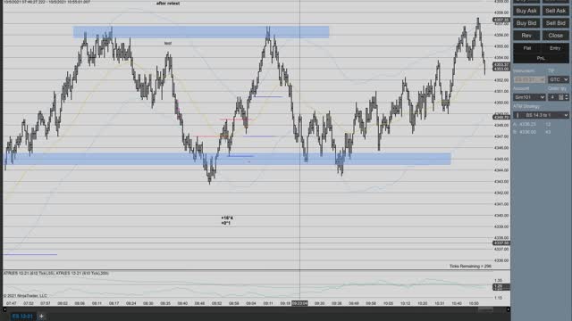Screen dimensions: 572x321
Task: Click the 4345.00 price axis label
Action: tap(501, 159)
